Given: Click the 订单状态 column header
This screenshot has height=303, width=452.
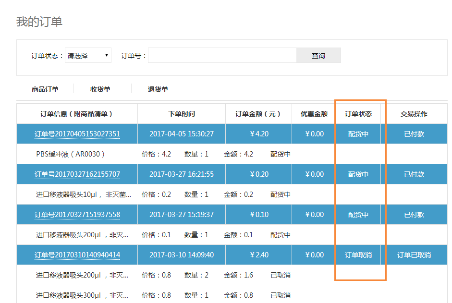Looking at the screenshot, I should (x=358, y=114).
